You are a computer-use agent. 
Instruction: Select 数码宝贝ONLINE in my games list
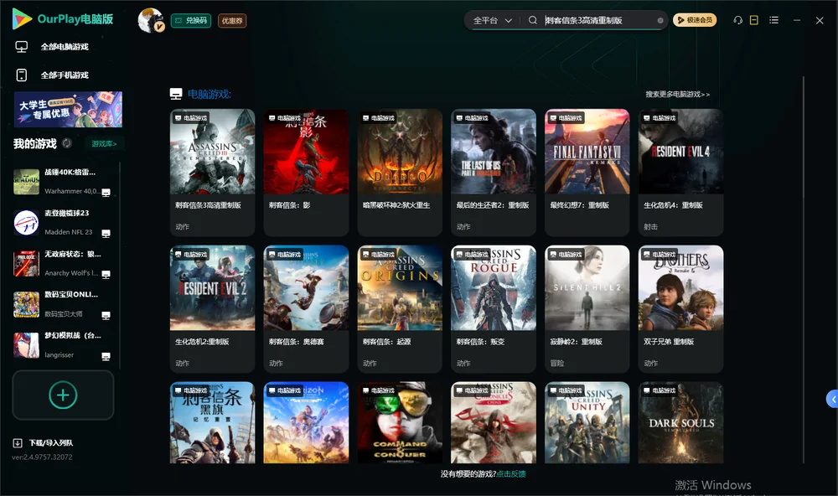tap(62, 304)
